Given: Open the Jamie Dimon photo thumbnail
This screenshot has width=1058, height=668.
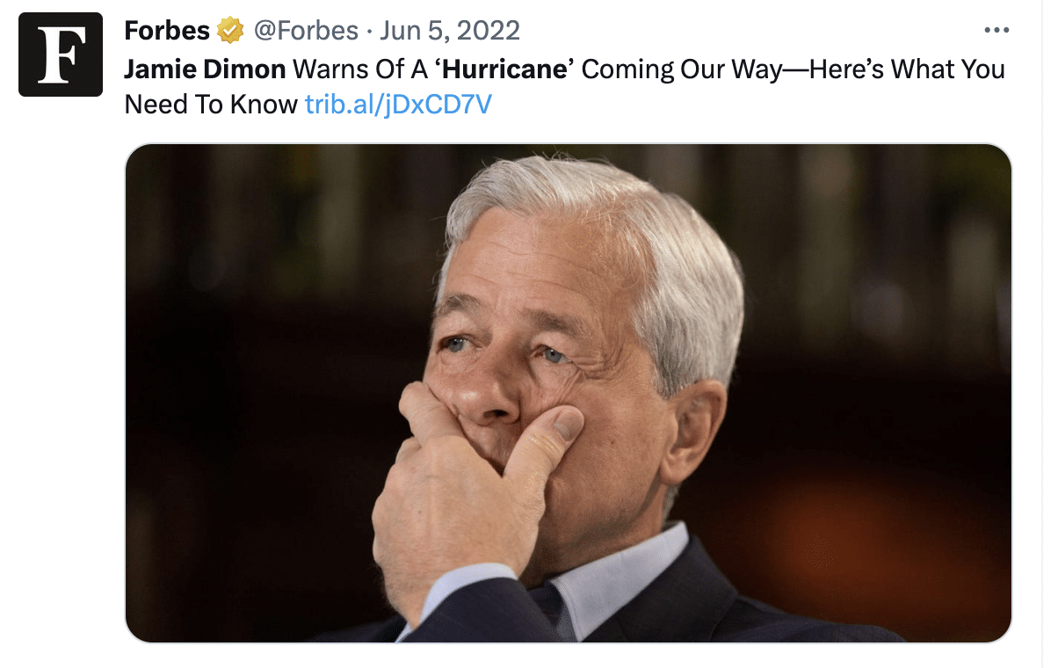Looking at the screenshot, I should click(569, 393).
